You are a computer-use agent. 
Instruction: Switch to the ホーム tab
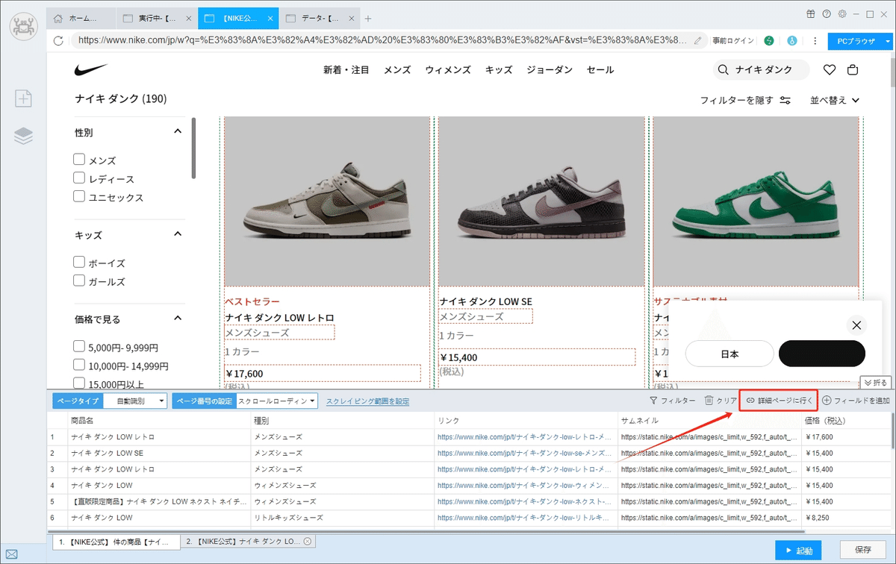(82, 19)
